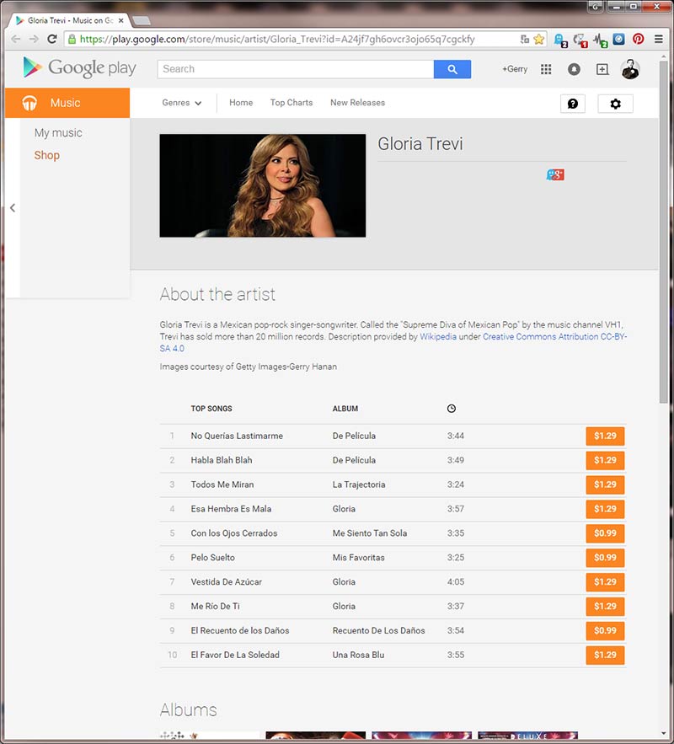This screenshot has height=744, width=674.
Task: Select My music in sidebar
Action: click(58, 133)
